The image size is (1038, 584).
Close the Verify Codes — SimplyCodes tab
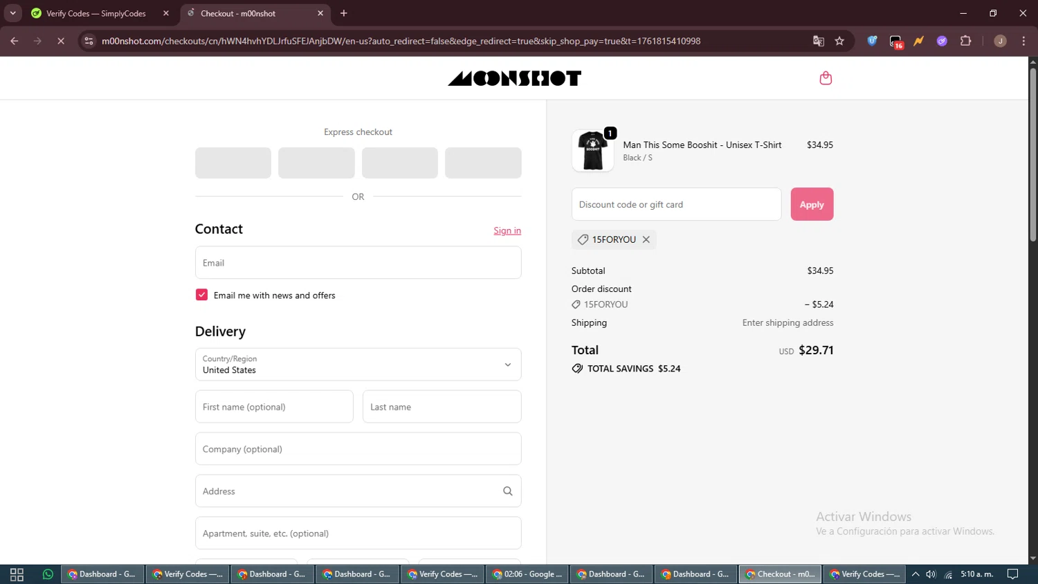coord(166,13)
